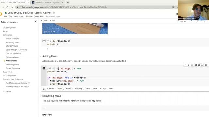209x117 pixels.
Task: Click the browser forward arrow
Action: click(3, 7)
